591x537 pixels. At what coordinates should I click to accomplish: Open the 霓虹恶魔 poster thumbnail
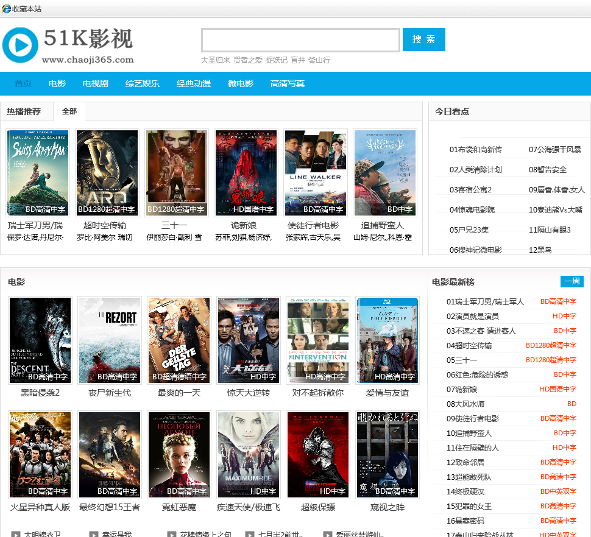(x=179, y=455)
